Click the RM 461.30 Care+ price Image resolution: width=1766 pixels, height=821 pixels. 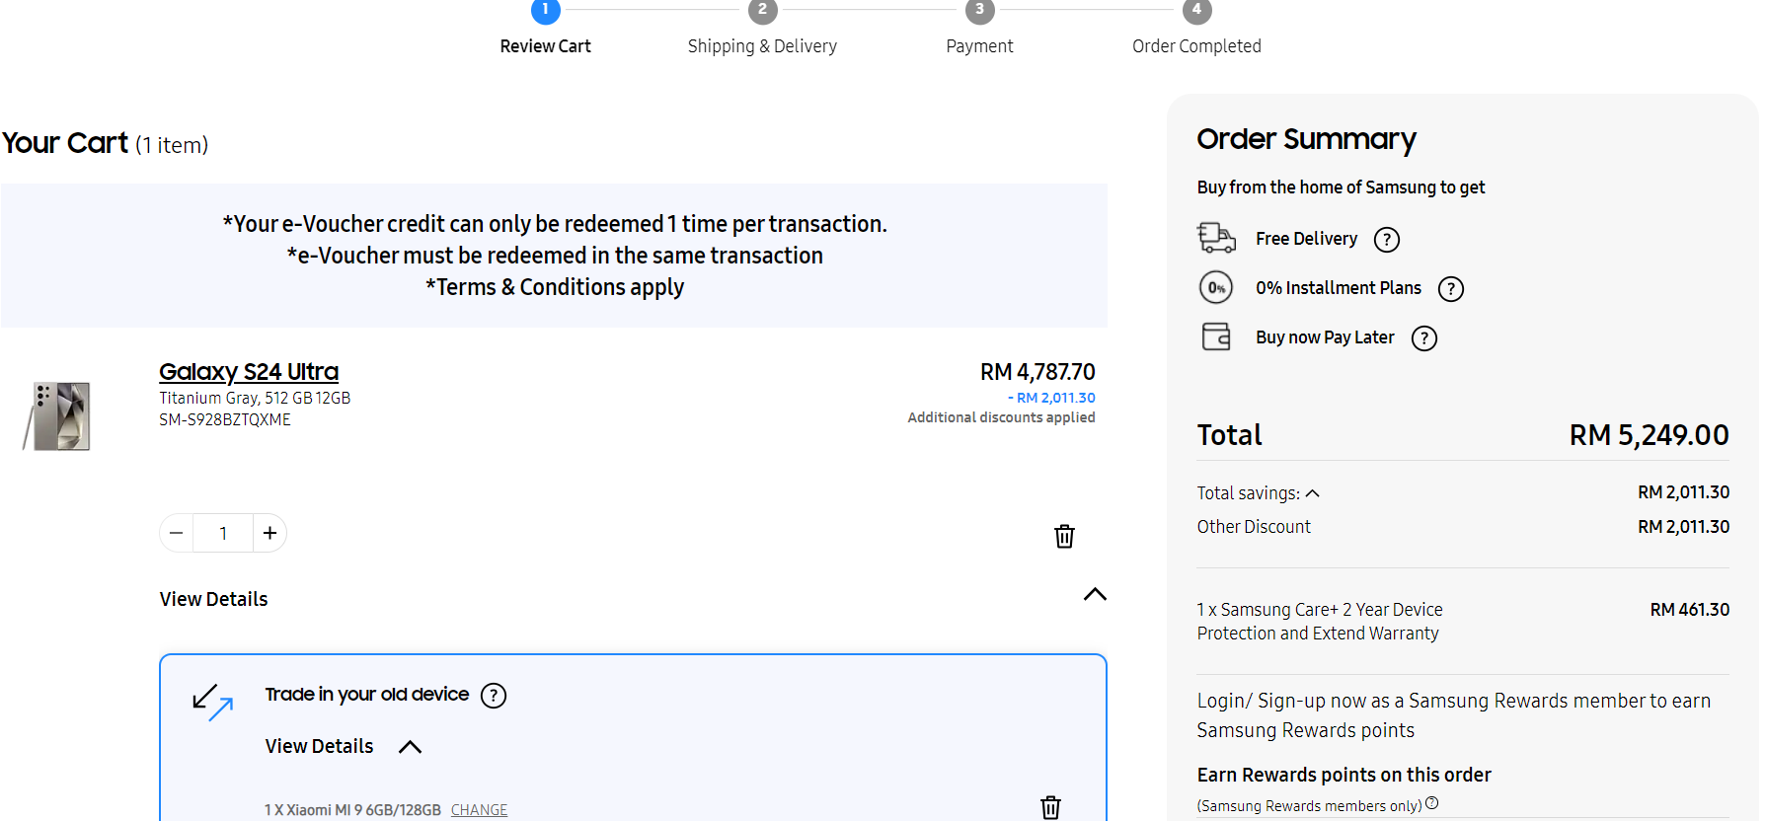[x=1689, y=610]
